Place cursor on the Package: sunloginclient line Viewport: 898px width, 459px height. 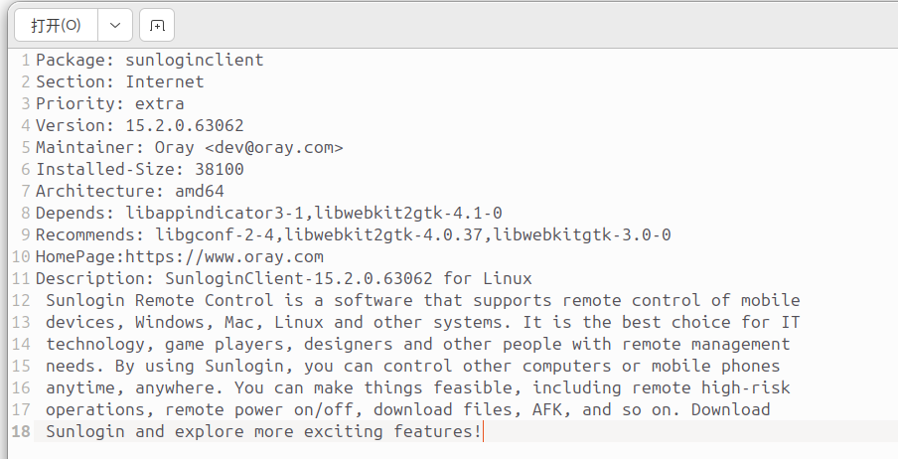click(149, 60)
